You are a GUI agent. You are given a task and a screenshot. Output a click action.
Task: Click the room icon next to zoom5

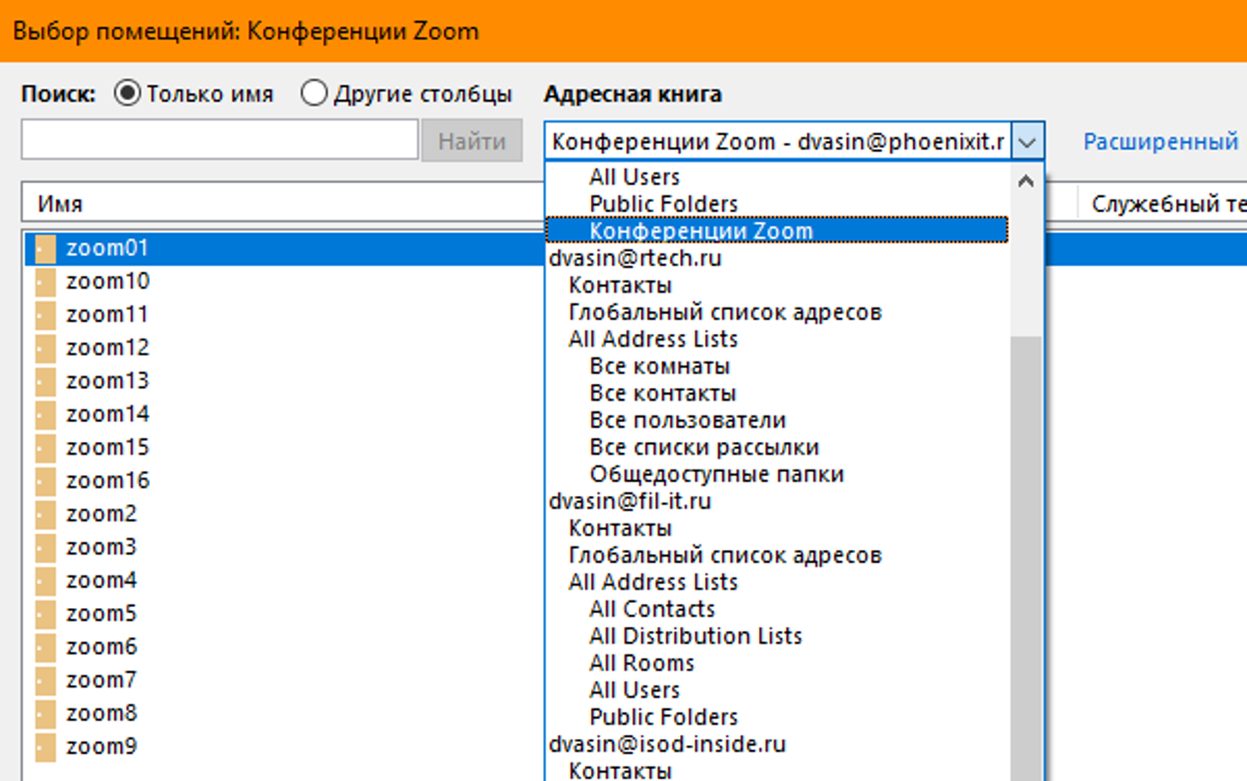45,614
